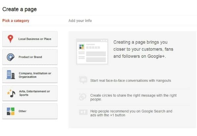This screenshot has height=136, width=197.
Task: Click the colored squares Other icon
Action: (11, 111)
